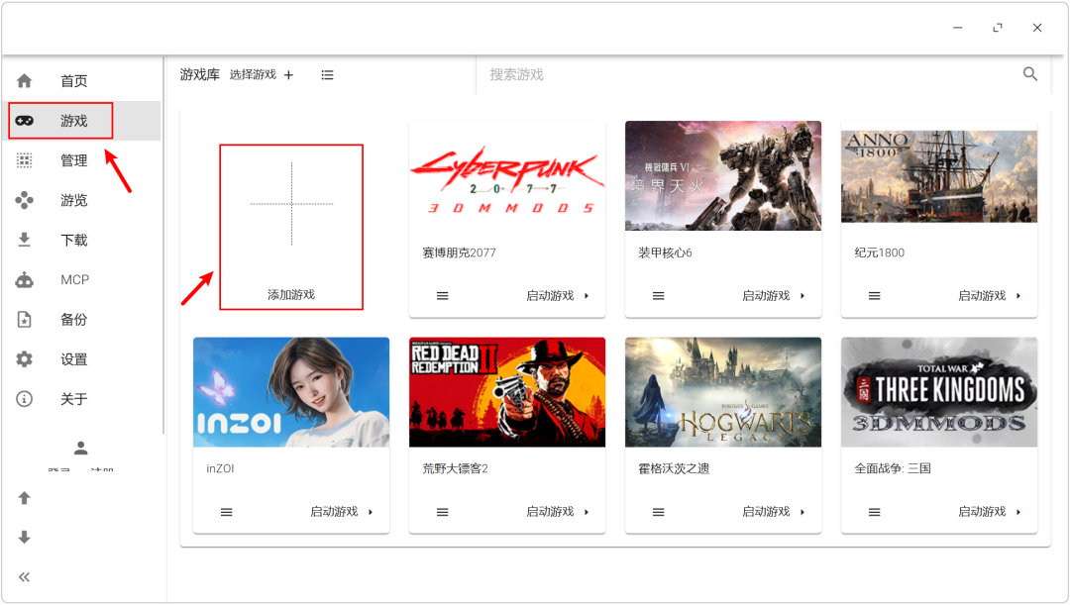
Task: Launch 全面战争: 三国 via 启动游戏
Action: pos(989,512)
